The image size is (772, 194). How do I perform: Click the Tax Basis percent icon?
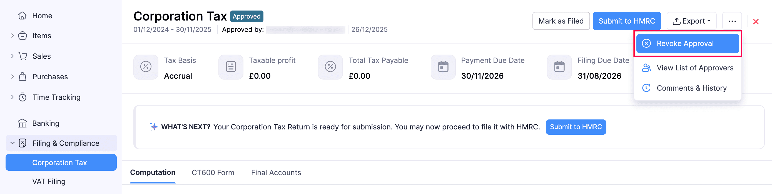(146, 67)
